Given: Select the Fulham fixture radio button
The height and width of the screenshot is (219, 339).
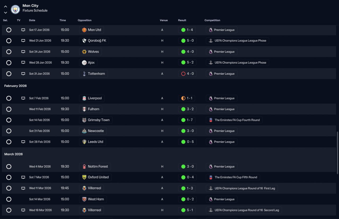Looking at the screenshot, I should tap(9, 109).
